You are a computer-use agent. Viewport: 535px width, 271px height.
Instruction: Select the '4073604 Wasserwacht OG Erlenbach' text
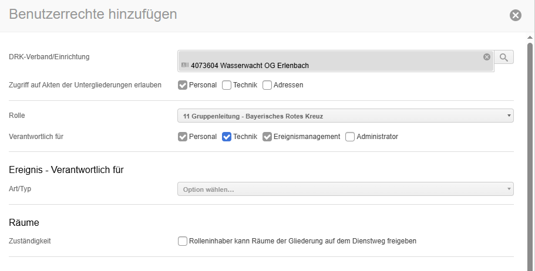tap(250, 66)
